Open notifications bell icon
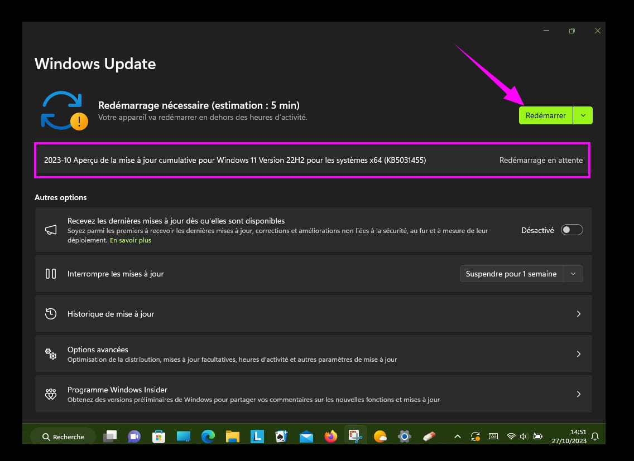The image size is (634, 461). pos(595,436)
